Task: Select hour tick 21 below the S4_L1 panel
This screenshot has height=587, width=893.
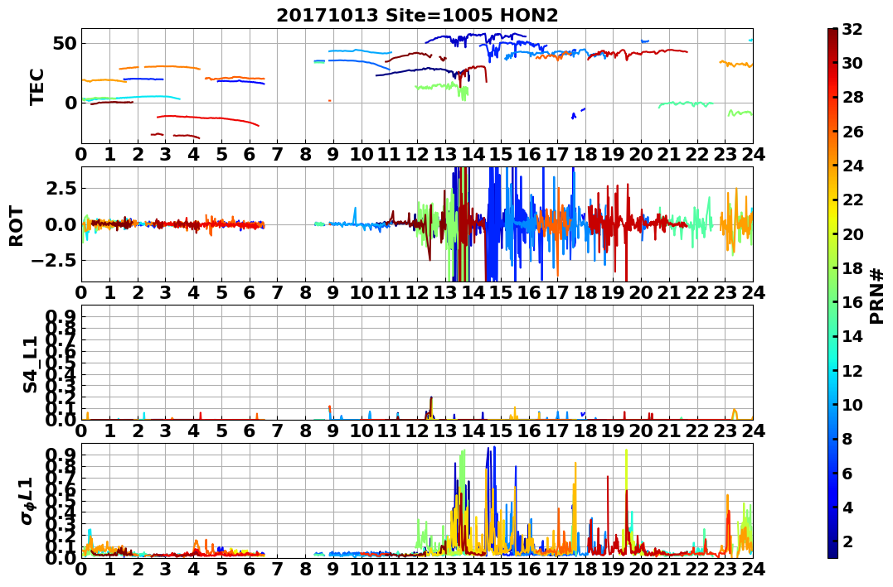Action: pos(669,431)
